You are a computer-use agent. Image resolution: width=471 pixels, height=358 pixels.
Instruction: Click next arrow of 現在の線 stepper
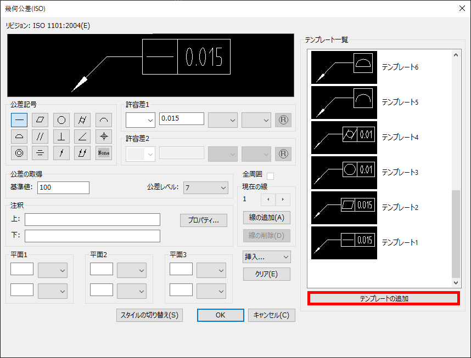click(x=283, y=200)
